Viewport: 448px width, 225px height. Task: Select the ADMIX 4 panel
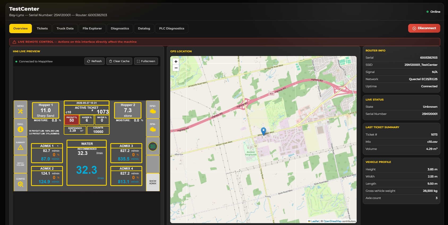(126, 176)
